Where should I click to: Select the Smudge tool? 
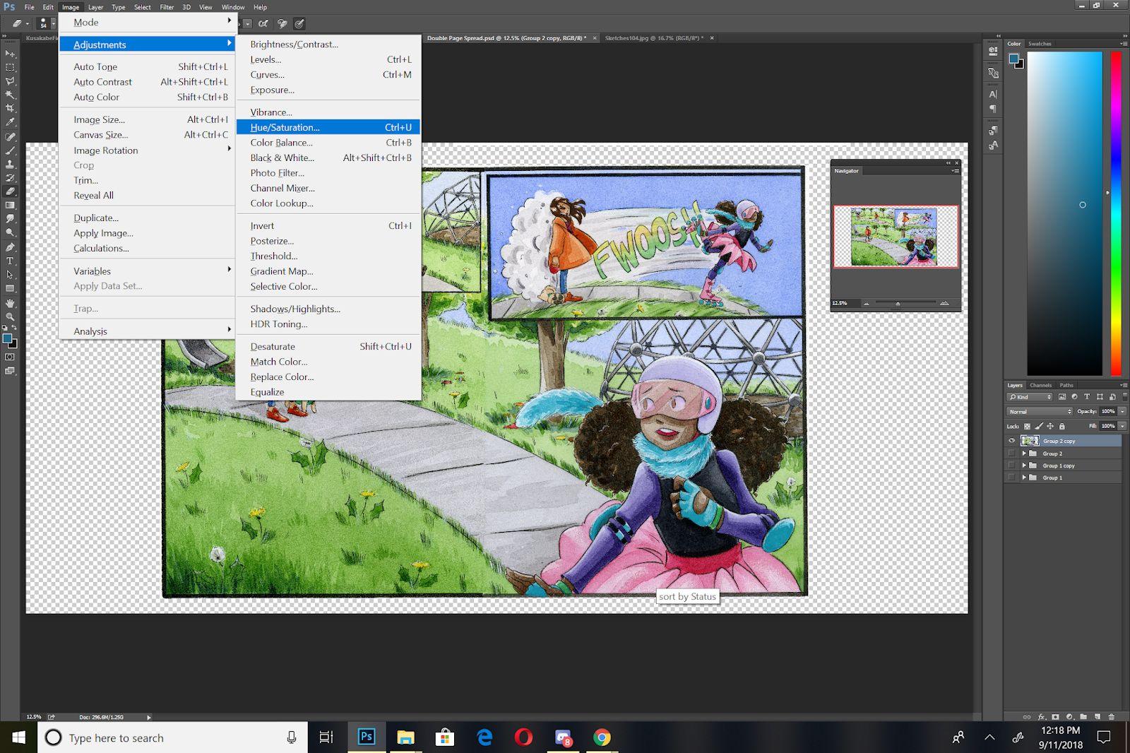[x=10, y=219]
